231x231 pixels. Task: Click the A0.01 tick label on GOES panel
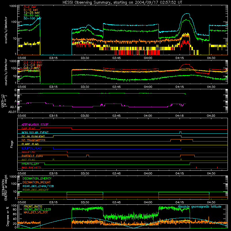(12, 112)
